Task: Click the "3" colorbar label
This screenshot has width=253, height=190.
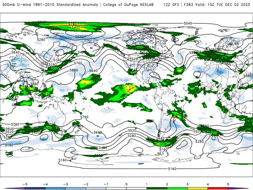Action: 187,184
